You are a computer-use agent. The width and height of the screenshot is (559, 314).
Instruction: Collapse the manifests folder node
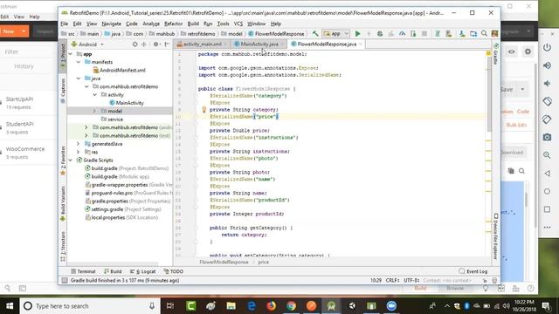(79, 62)
